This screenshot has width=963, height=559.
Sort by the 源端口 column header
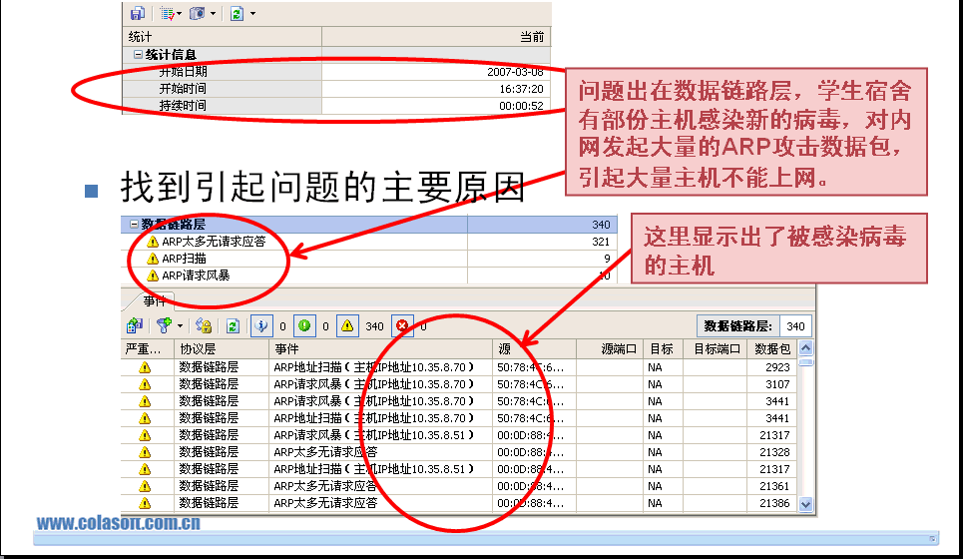pyautogui.click(x=610, y=349)
